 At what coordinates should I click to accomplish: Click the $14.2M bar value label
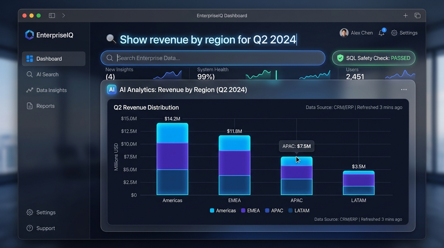(x=172, y=119)
